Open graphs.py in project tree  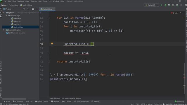[x=17, y=21]
